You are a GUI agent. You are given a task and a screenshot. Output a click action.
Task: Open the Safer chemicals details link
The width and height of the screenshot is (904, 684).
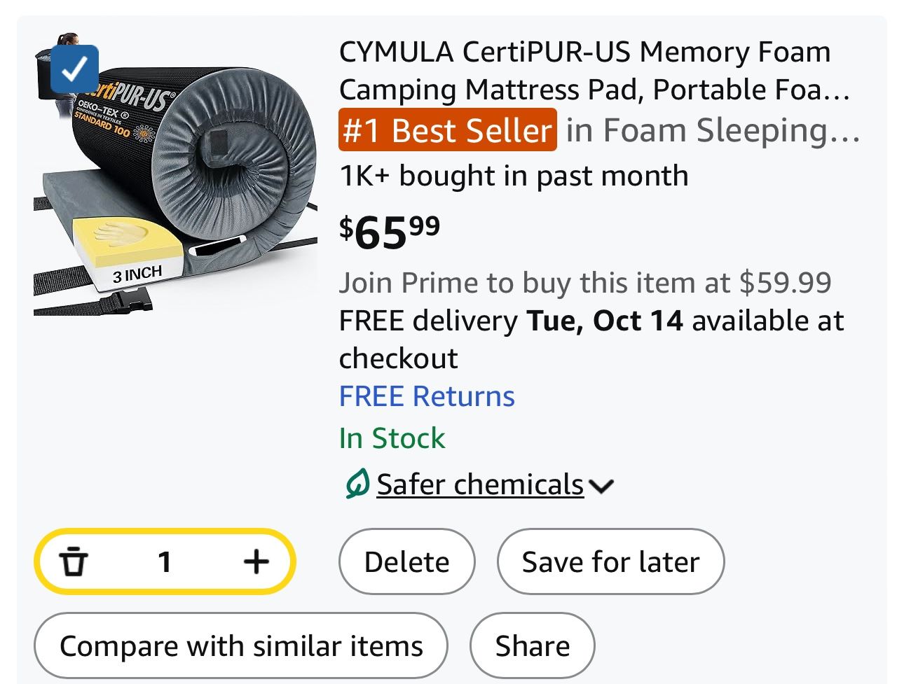[x=480, y=484]
